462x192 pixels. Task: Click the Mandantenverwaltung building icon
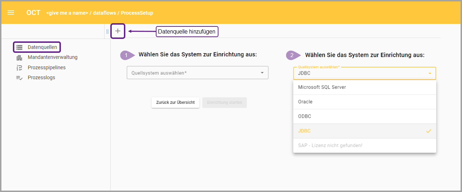[x=19, y=57]
